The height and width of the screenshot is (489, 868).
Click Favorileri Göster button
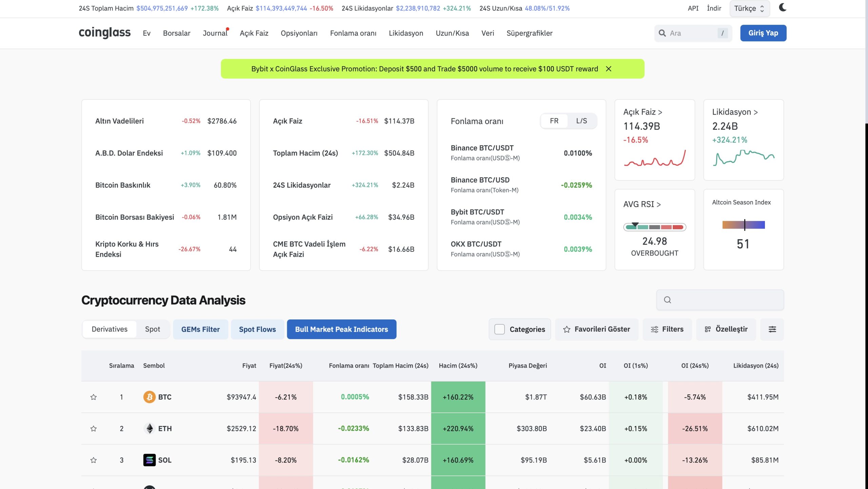coord(596,329)
